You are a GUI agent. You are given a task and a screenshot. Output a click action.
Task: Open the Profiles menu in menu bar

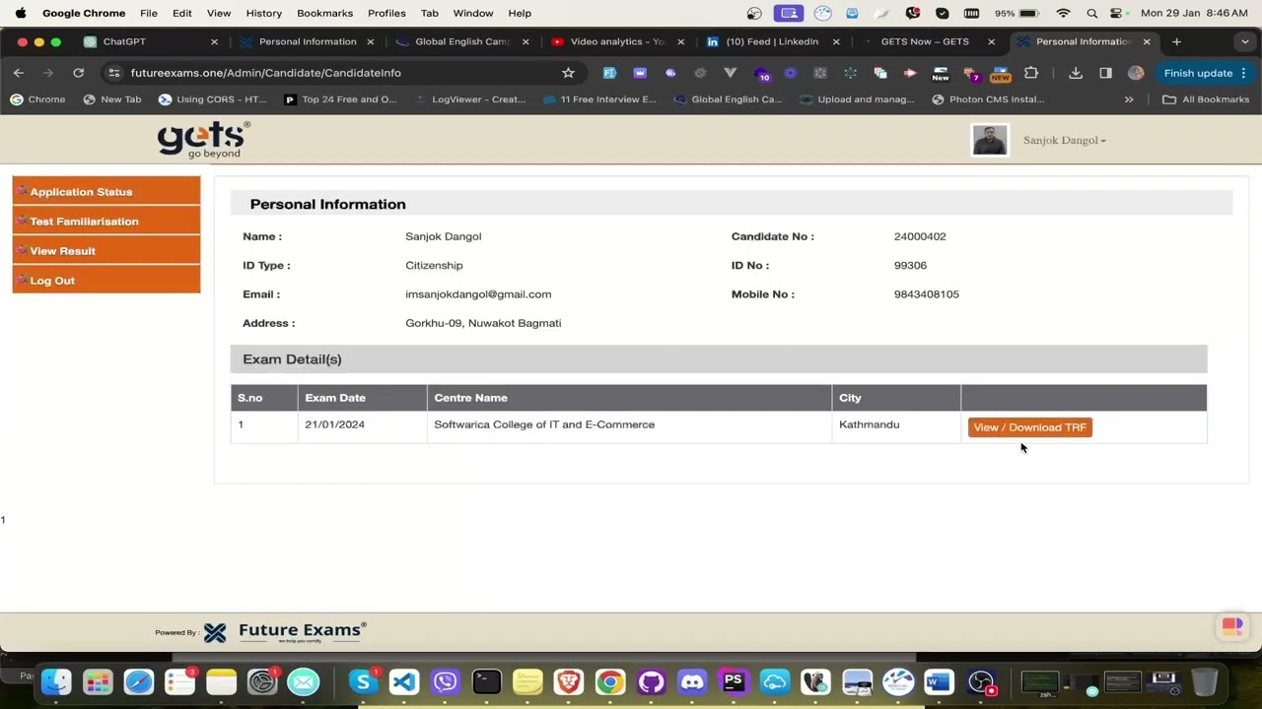386,13
